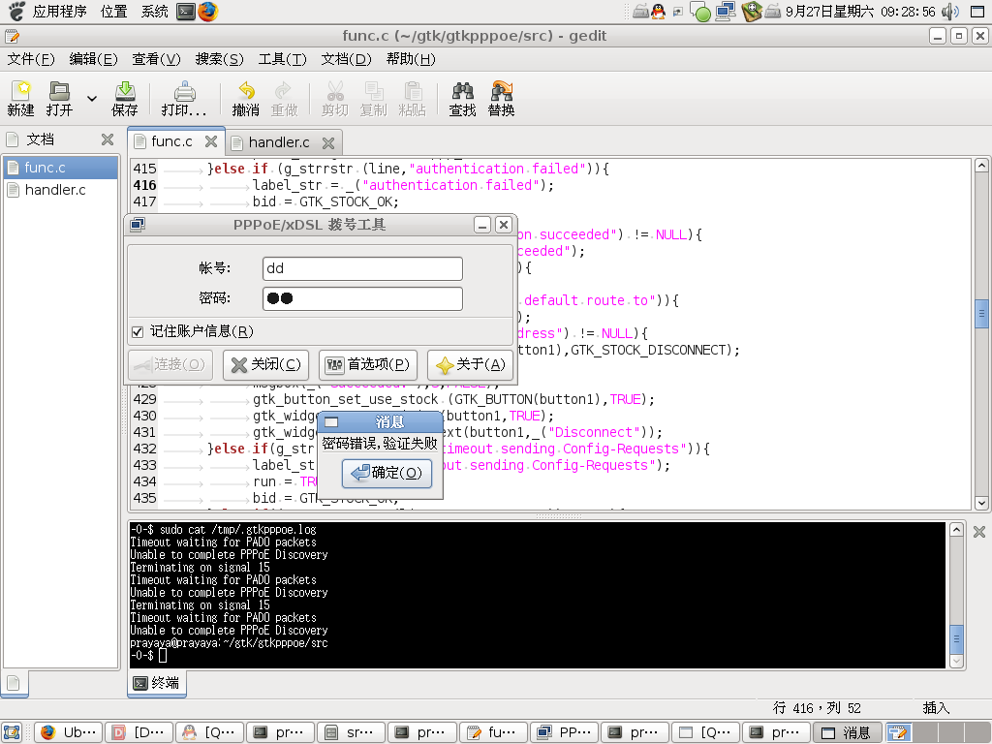Close the handler.c tab
Viewport: 992px width, 744px height.
(x=328, y=143)
